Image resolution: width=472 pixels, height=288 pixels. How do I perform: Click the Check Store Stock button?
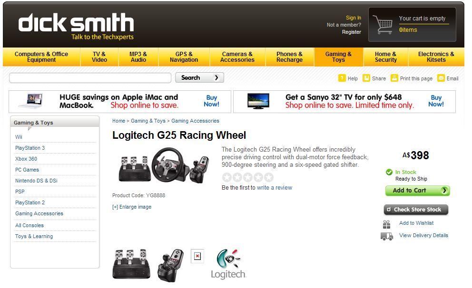(416, 210)
